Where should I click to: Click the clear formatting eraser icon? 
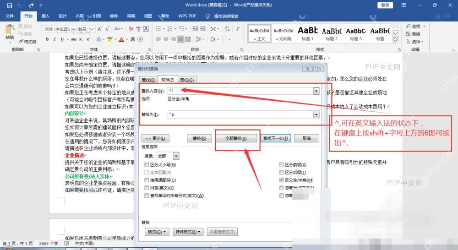point(131,29)
